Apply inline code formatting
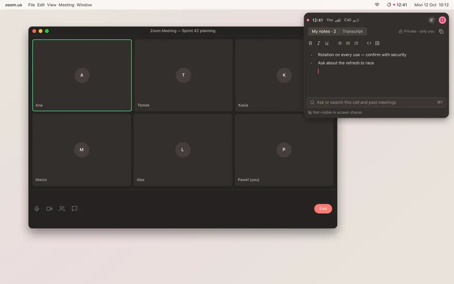 tap(369, 43)
